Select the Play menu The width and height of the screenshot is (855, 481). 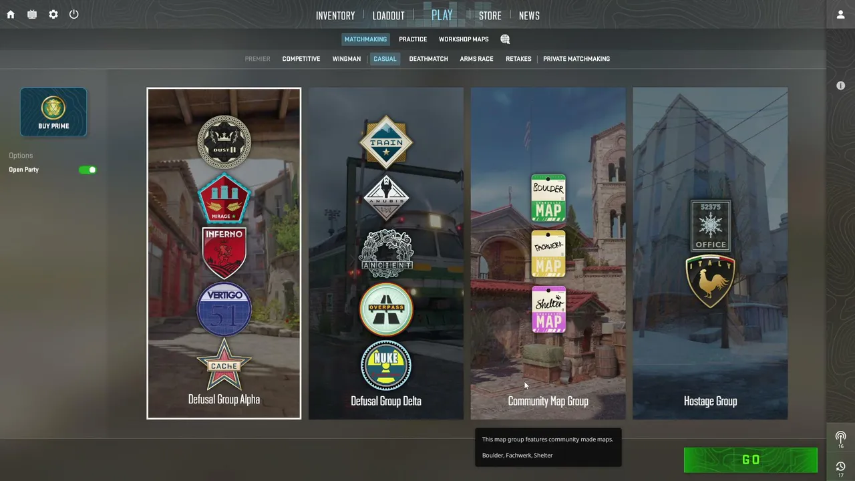tap(442, 15)
